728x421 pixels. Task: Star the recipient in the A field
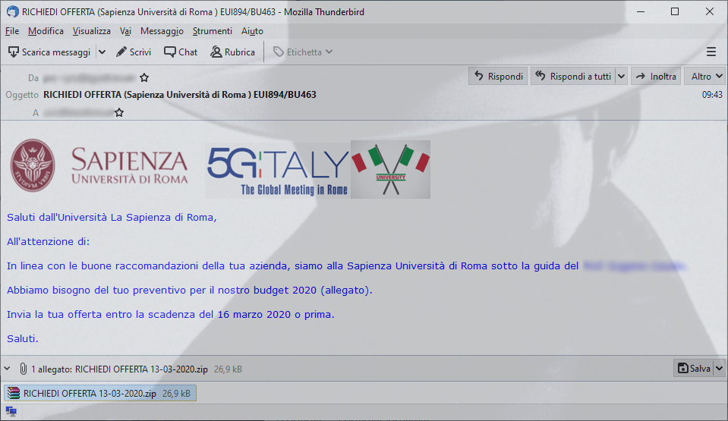119,112
